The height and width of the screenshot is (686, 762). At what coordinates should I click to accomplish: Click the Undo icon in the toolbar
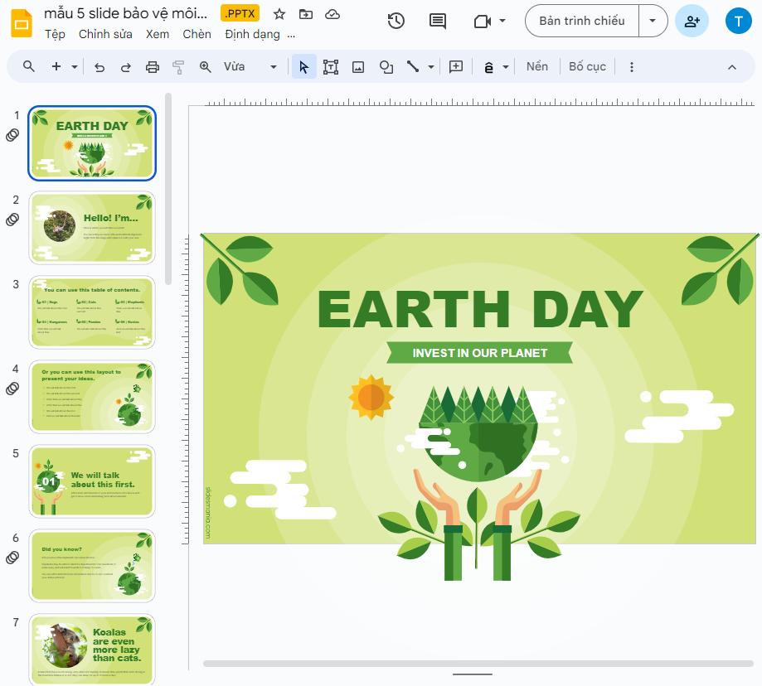coord(99,66)
